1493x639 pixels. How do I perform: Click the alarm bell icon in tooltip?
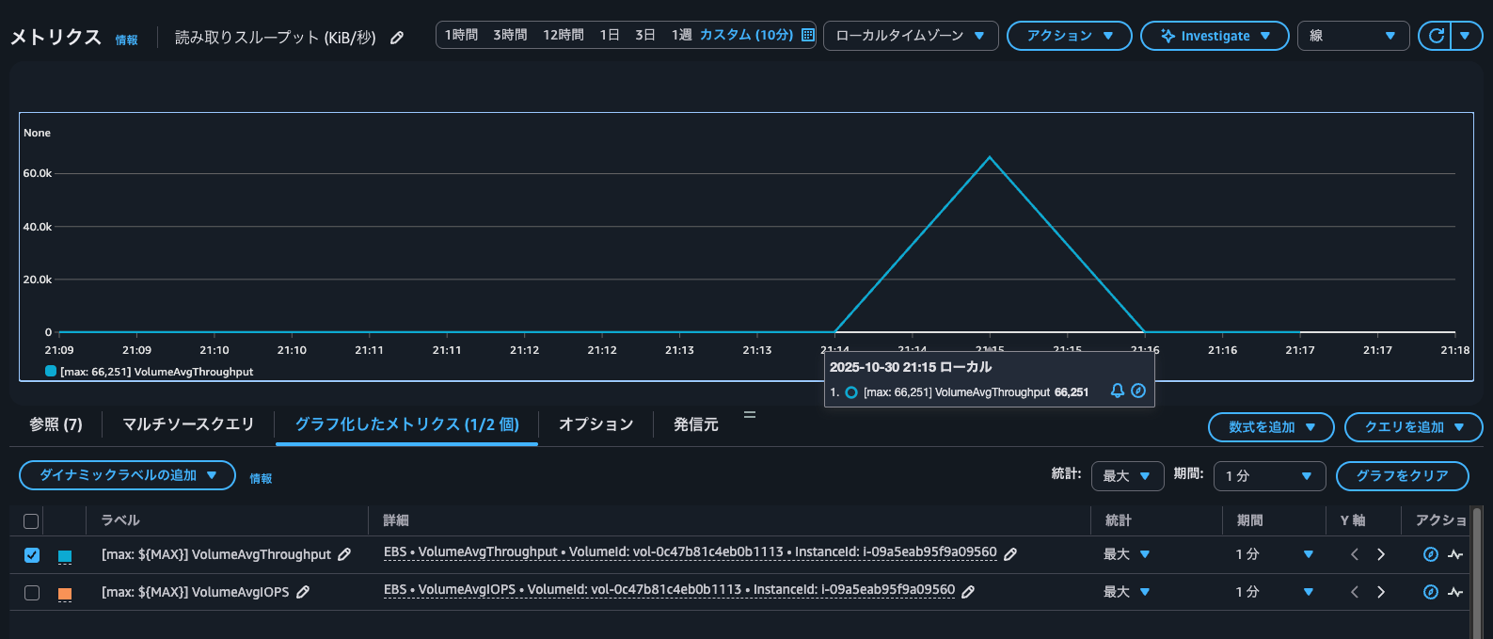point(1118,391)
